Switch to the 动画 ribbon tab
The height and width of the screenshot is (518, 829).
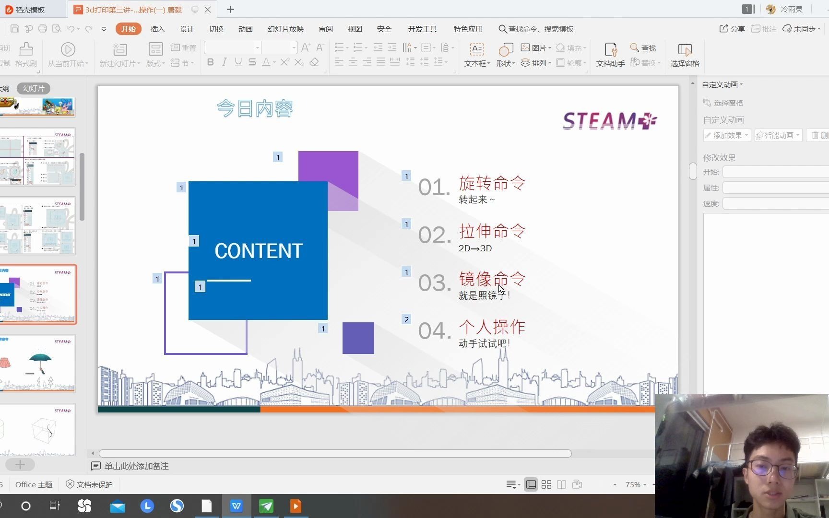click(x=245, y=29)
